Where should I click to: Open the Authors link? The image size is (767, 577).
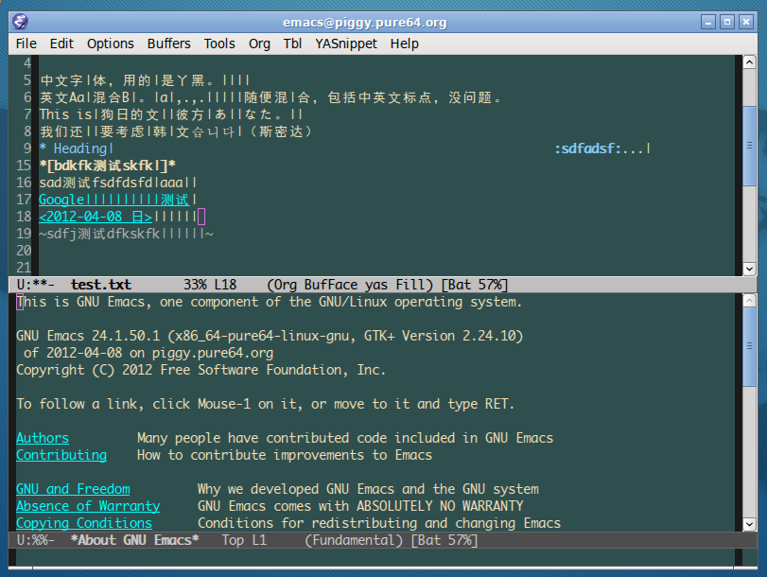coord(43,438)
